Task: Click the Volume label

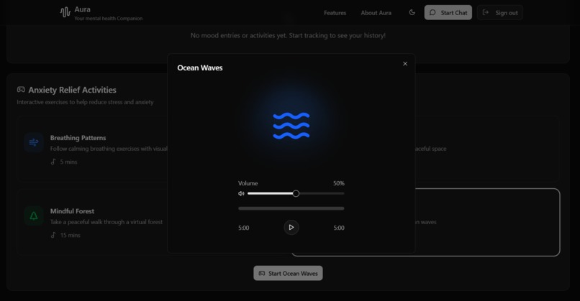Action: [x=248, y=183]
